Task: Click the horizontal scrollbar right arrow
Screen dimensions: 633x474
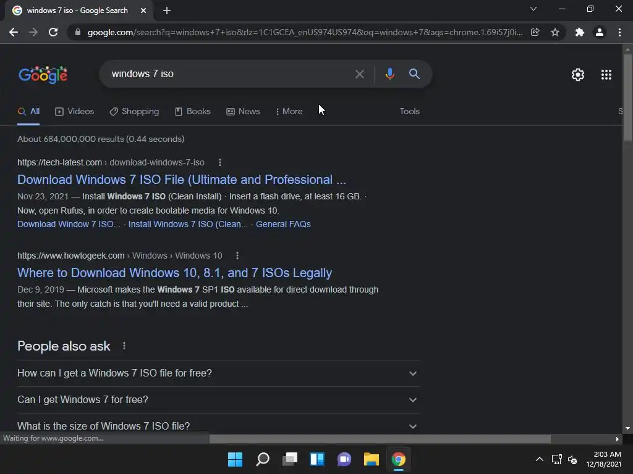Action: (617, 439)
